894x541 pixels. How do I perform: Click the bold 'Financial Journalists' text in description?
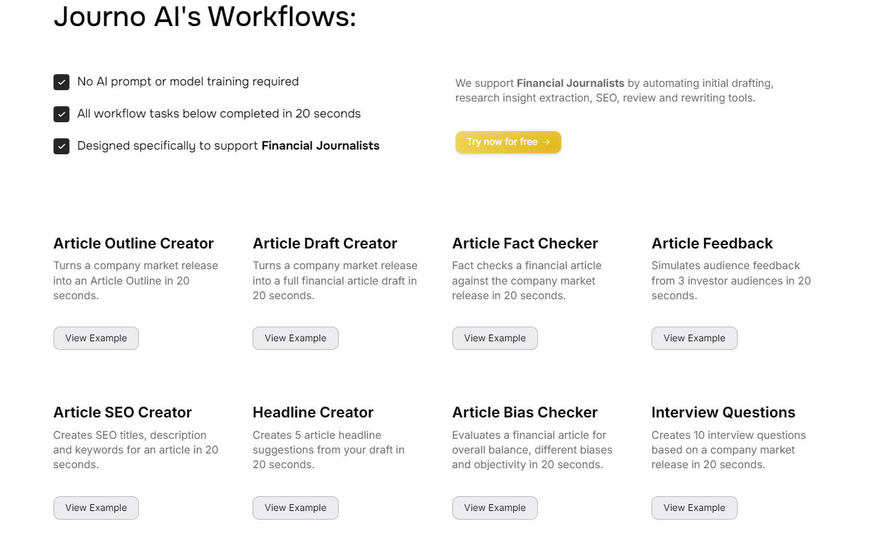[570, 83]
